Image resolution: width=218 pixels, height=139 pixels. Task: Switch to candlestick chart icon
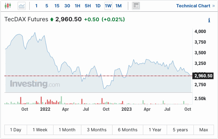(x=8, y=6)
